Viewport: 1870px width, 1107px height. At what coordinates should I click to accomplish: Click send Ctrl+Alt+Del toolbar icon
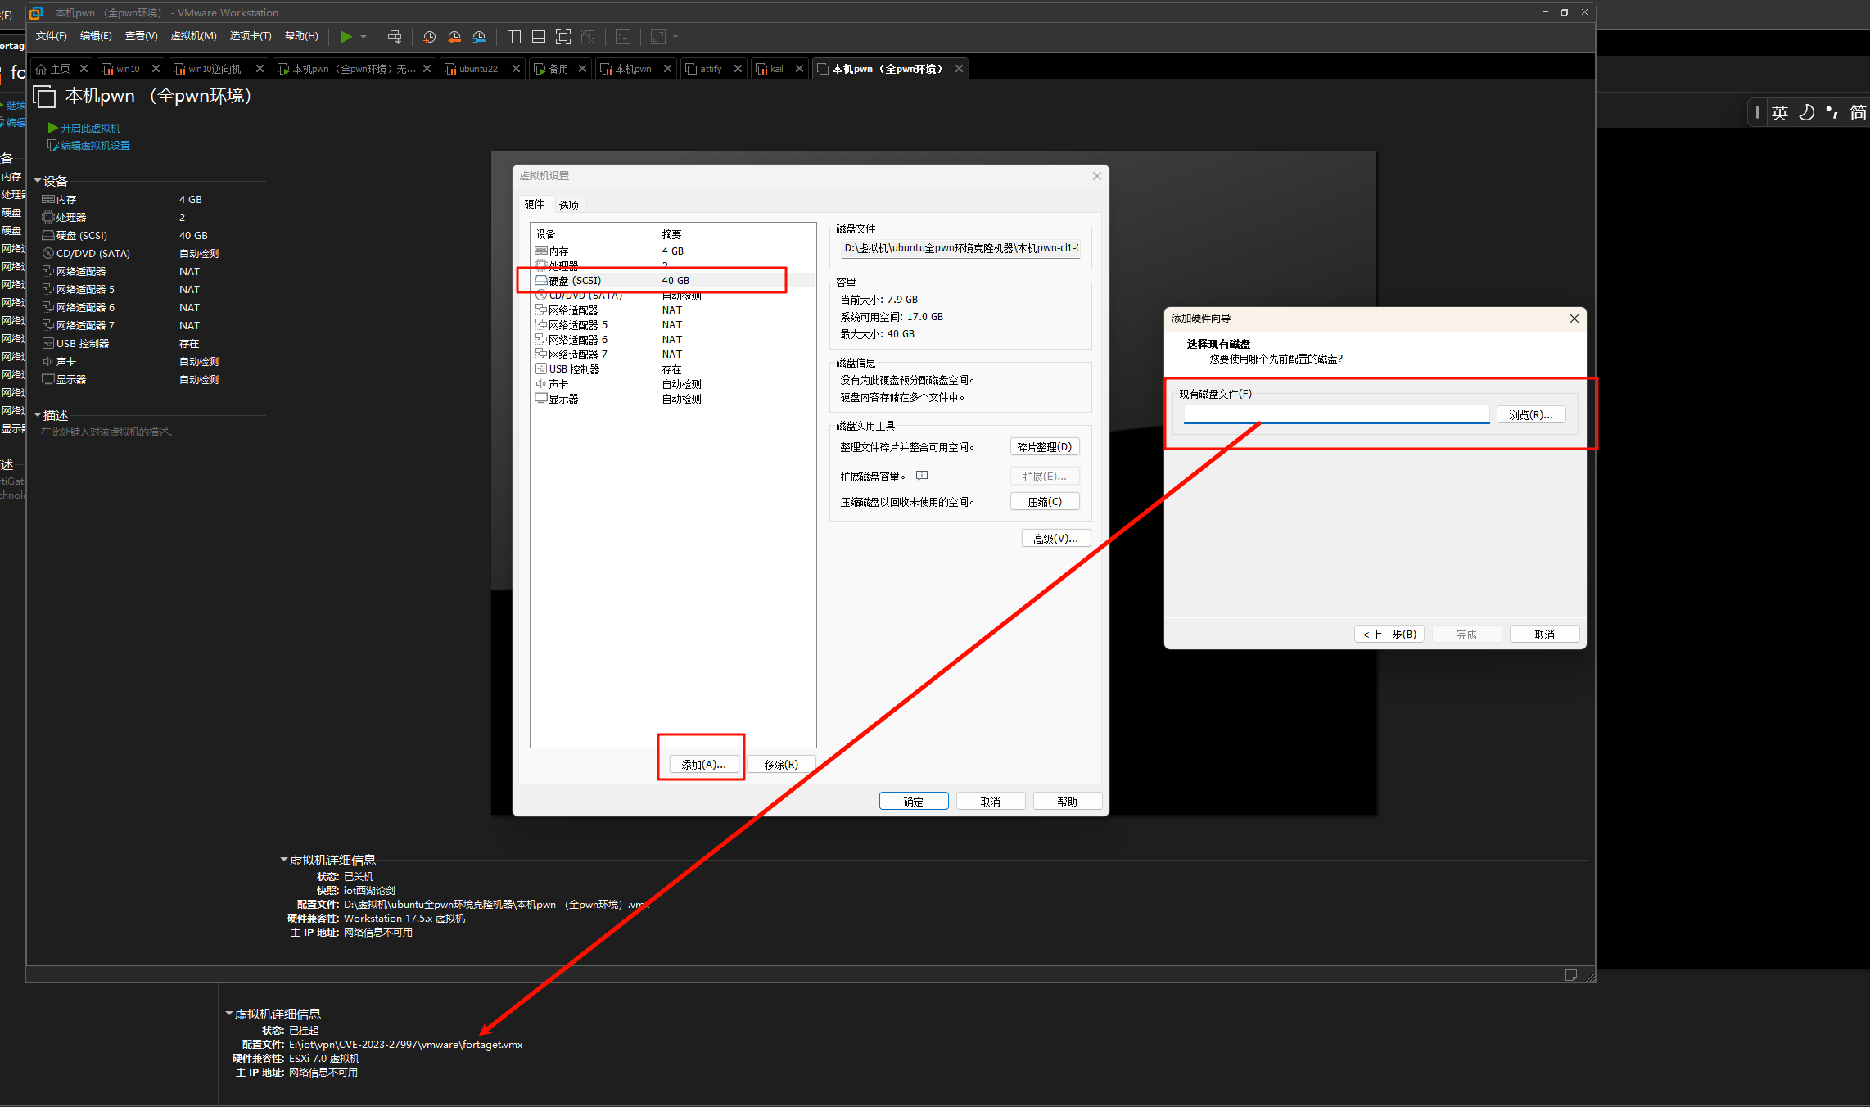[x=395, y=36]
